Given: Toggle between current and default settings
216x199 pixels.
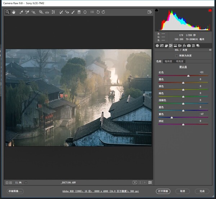Looking at the screenshot, I should pyautogui.click(x=150, y=182).
